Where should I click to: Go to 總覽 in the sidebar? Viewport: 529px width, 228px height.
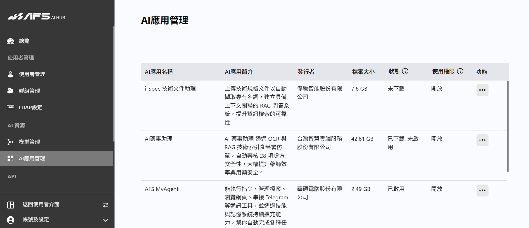(56, 41)
